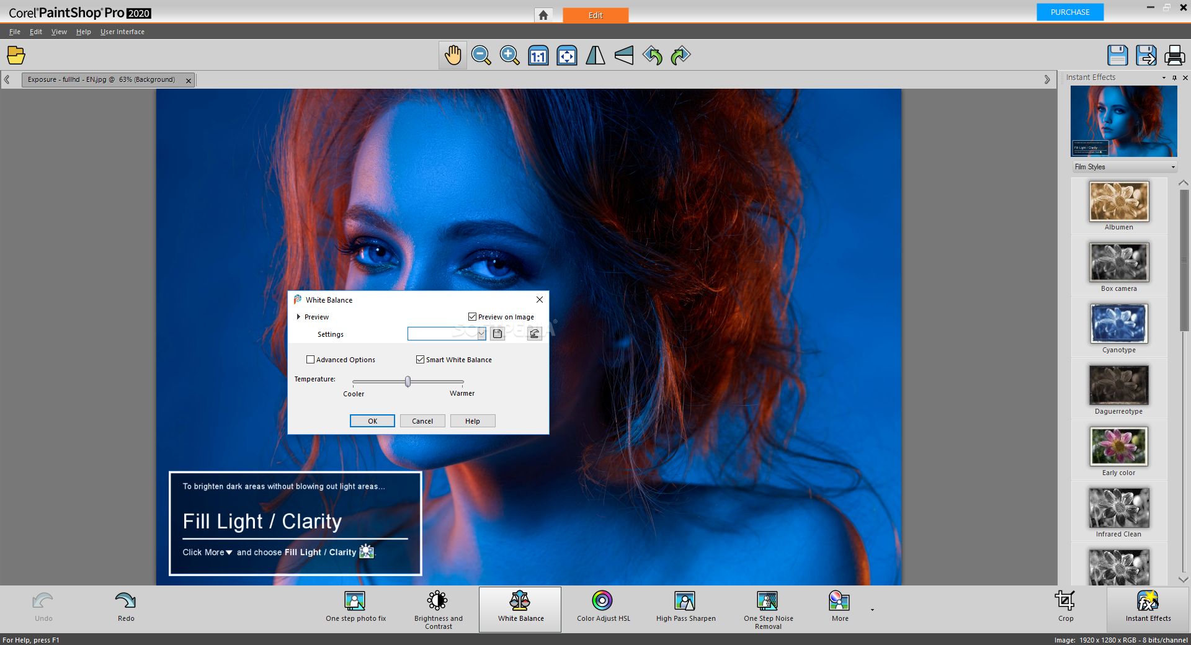The height and width of the screenshot is (645, 1191).
Task: Open the Color Adjust HSL tool
Action: click(x=600, y=608)
